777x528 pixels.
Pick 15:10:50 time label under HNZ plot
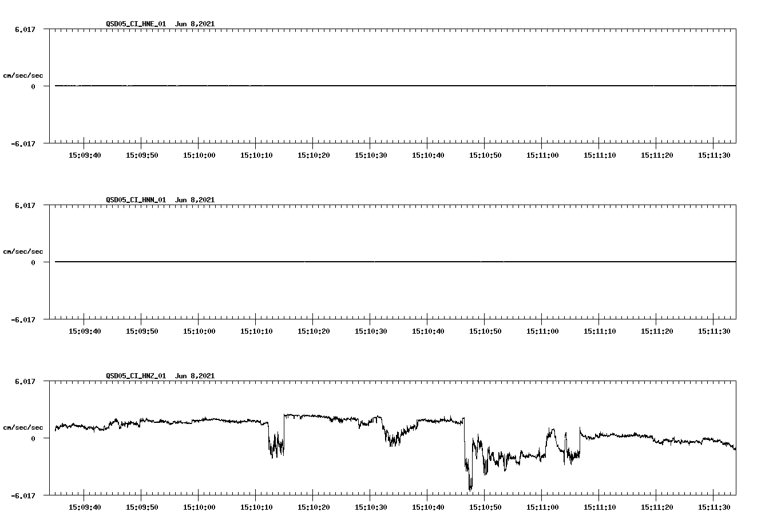[485, 507]
